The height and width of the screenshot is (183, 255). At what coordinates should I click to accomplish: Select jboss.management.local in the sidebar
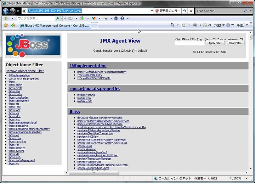point(23,123)
